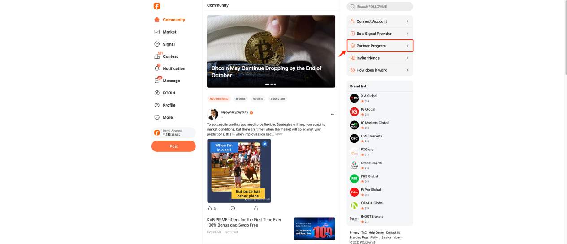Open the Notification bell icon
The width and height of the screenshot is (567, 244).
coord(157,68)
